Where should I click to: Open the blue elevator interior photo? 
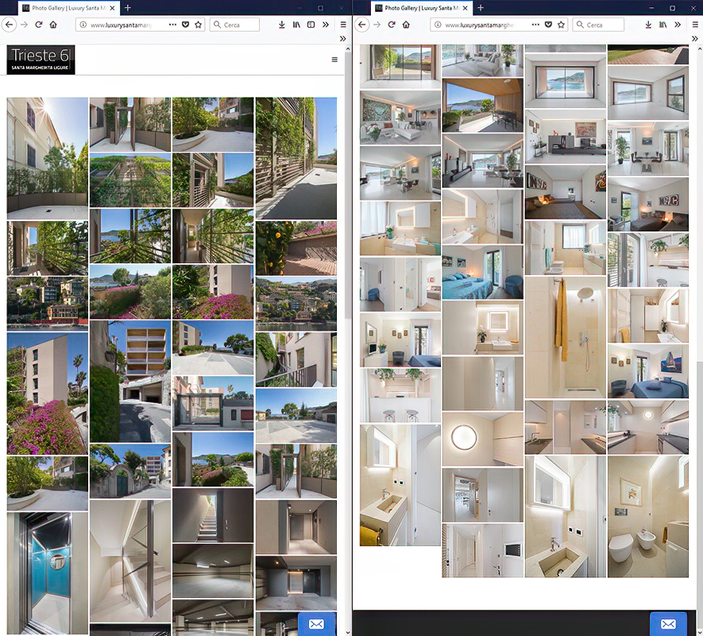(x=48, y=573)
